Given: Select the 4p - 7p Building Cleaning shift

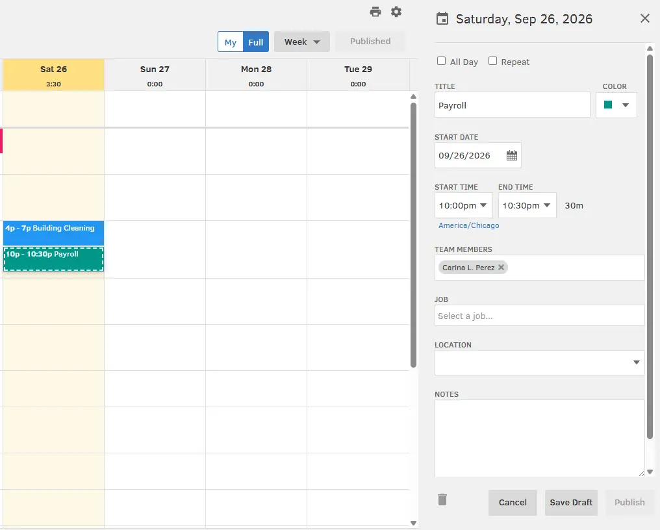Looking at the screenshot, I should pos(53,233).
